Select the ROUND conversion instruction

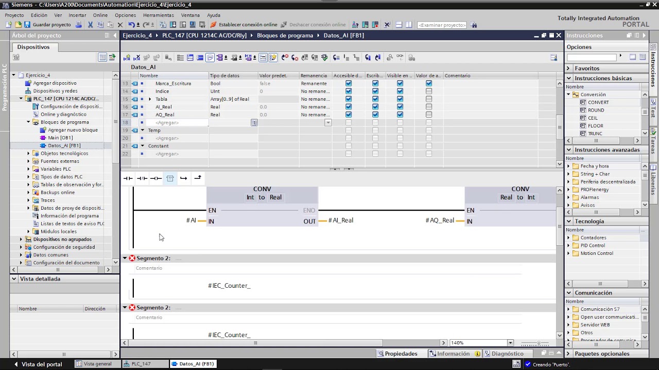(596, 110)
